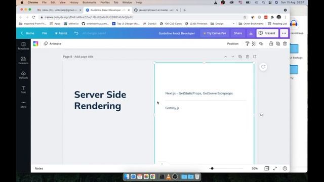Open the Other Bookmarks folder

point(251,24)
